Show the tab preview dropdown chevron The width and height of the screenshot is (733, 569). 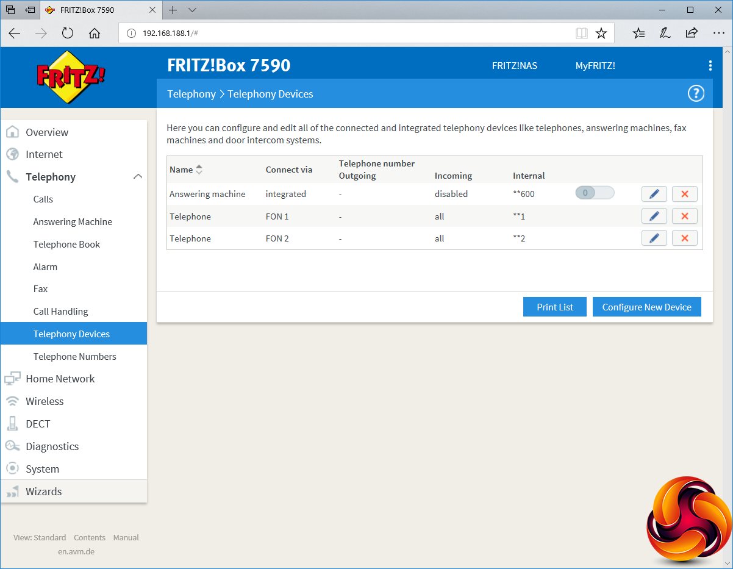point(192,10)
